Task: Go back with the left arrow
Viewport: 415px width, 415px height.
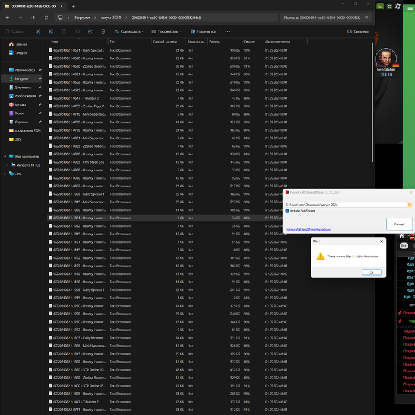Action: (7, 17)
